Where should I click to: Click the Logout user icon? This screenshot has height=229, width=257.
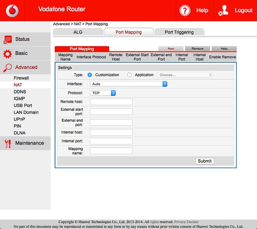[x=223, y=10]
